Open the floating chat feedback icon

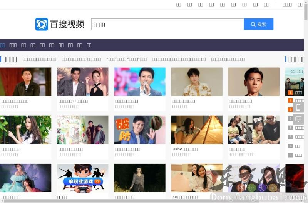(298, 119)
